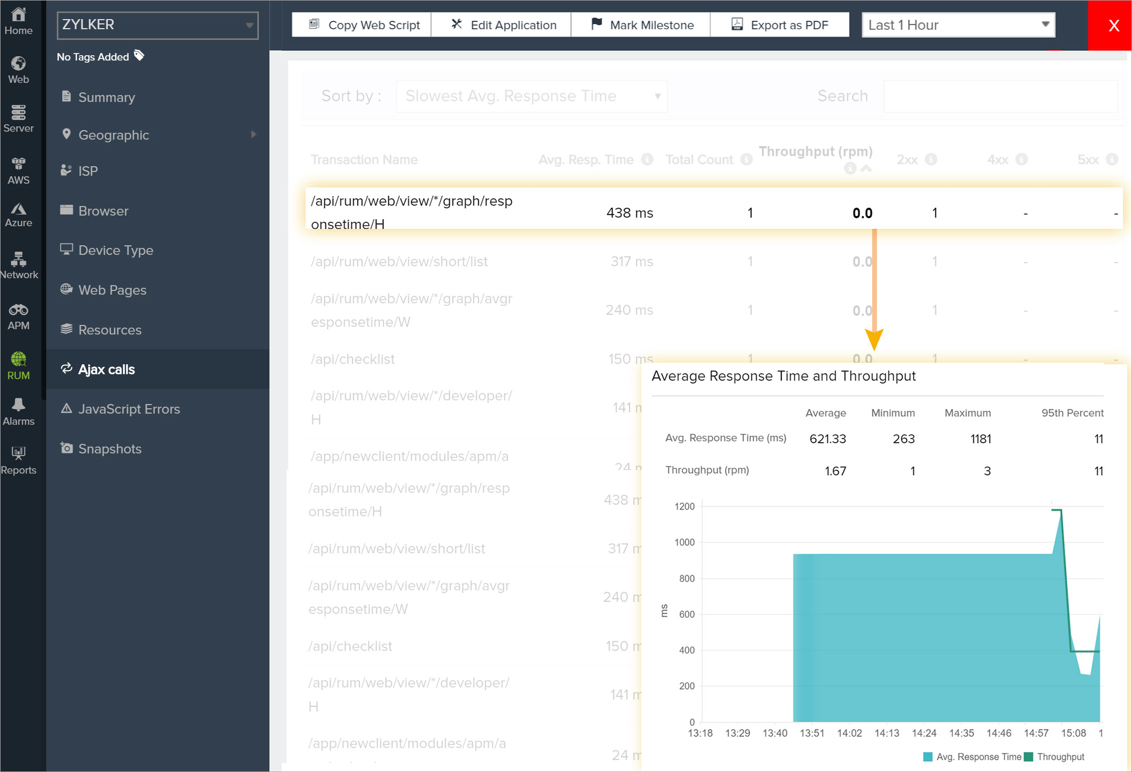This screenshot has width=1132, height=772.
Task: Click the Search input field
Action: pyautogui.click(x=1000, y=96)
